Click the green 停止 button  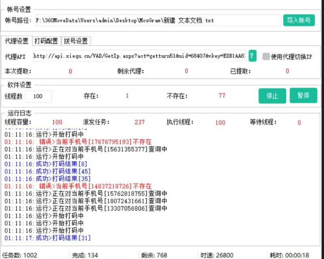coord(272,96)
